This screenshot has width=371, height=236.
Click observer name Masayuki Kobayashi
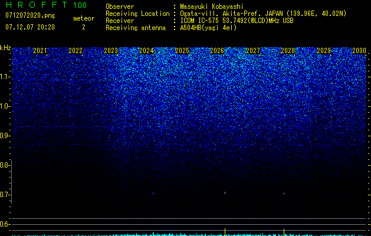click(x=212, y=6)
